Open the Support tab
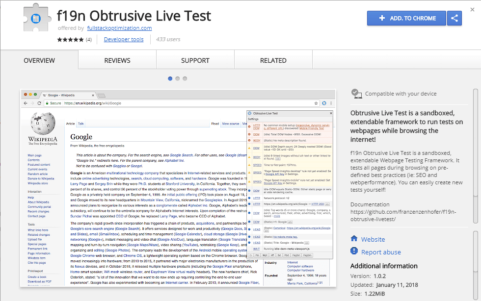Image resolution: width=481 pixels, height=301 pixels. tap(195, 61)
